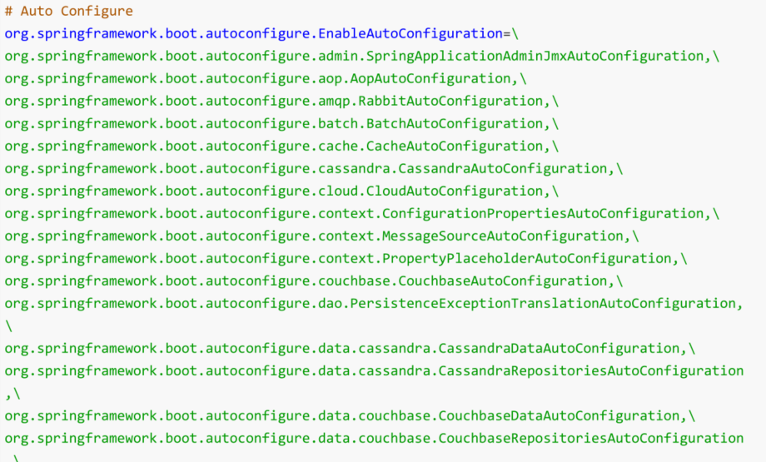
Task: Click the couchbase.CouchbaseAutoConfiguration line
Action: (x=314, y=281)
